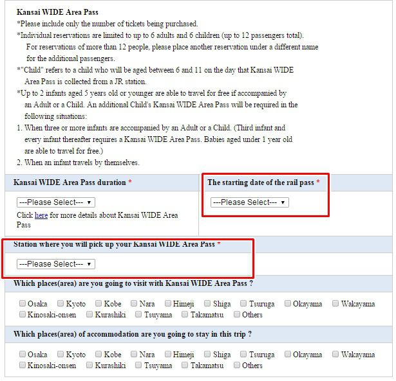Check Tsuyama under places to visit
This screenshot has height=381, width=396.
pos(138,314)
